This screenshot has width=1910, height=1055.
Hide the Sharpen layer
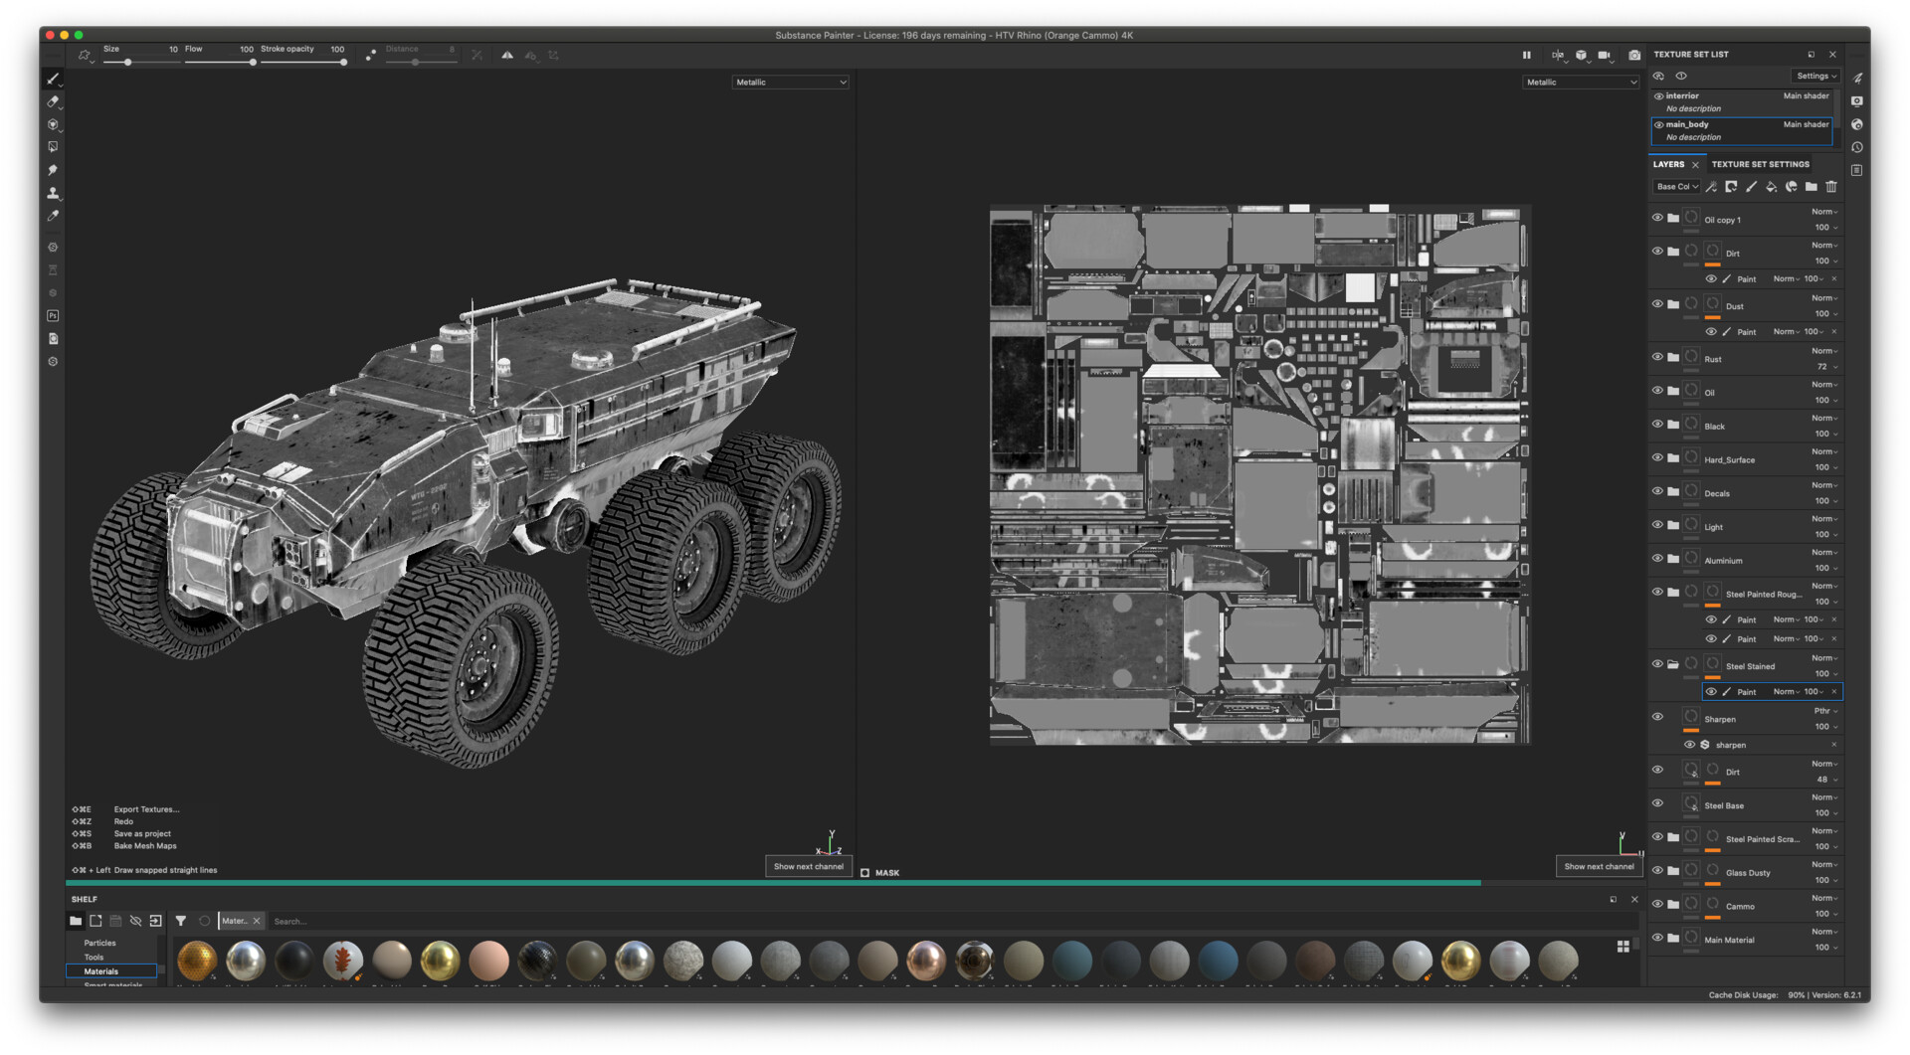tap(1657, 716)
